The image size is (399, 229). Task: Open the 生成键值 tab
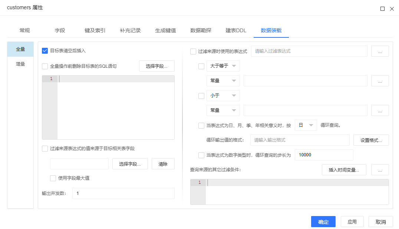[165, 30]
